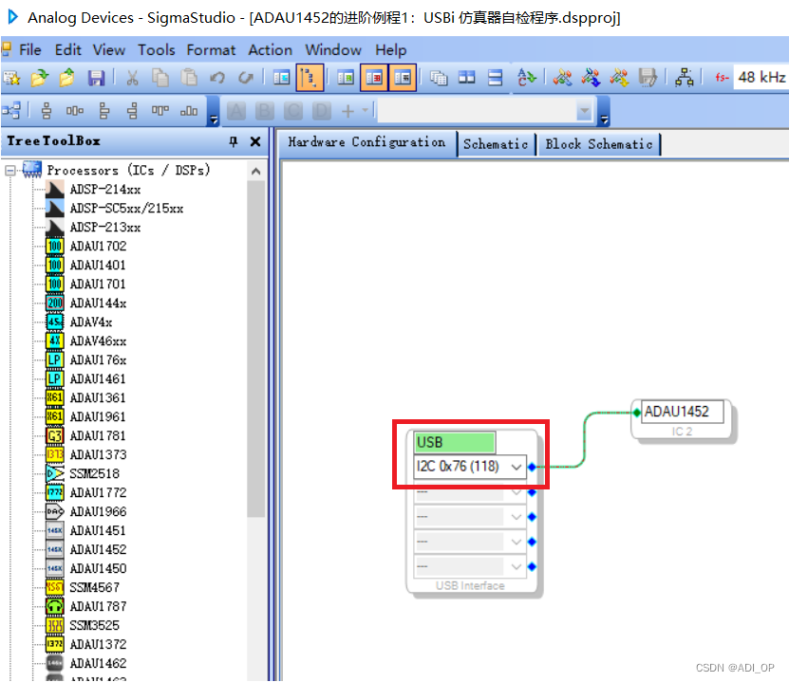Click the align right icon
This screenshot has height=682, width=789.
(132, 111)
